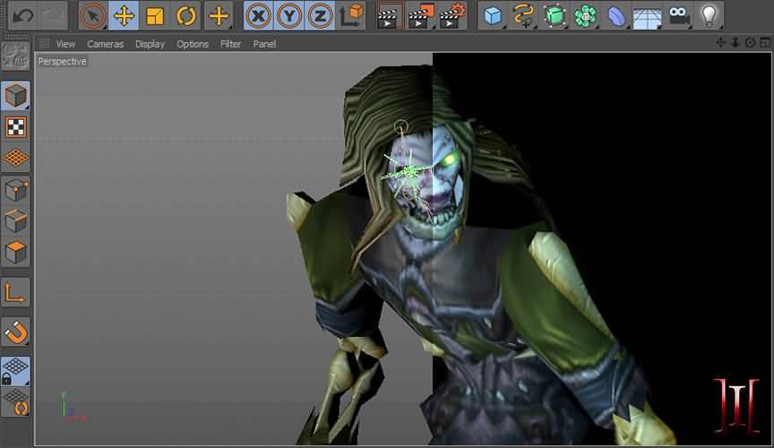Render to Picture Viewer icon
The image size is (774, 448).
click(420, 16)
